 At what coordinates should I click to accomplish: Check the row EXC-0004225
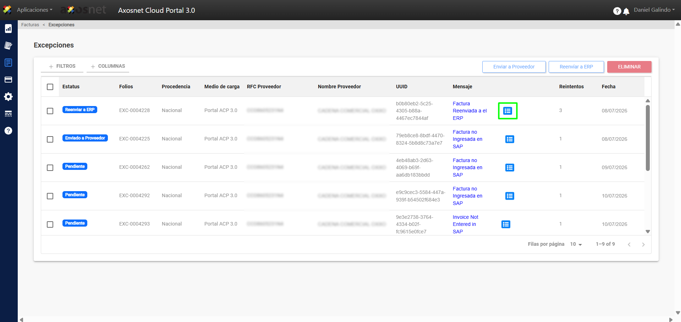point(50,139)
